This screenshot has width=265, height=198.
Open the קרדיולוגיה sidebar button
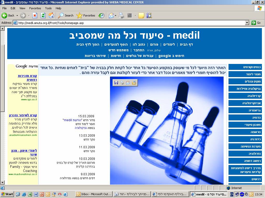[x=245, y=96]
